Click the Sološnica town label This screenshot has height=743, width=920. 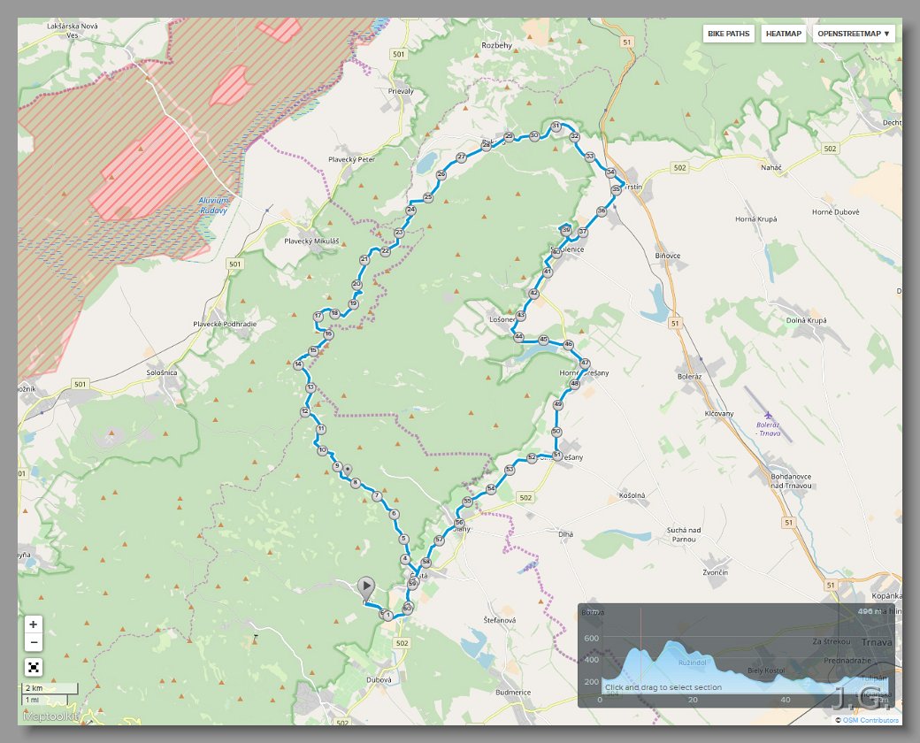coord(162,372)
